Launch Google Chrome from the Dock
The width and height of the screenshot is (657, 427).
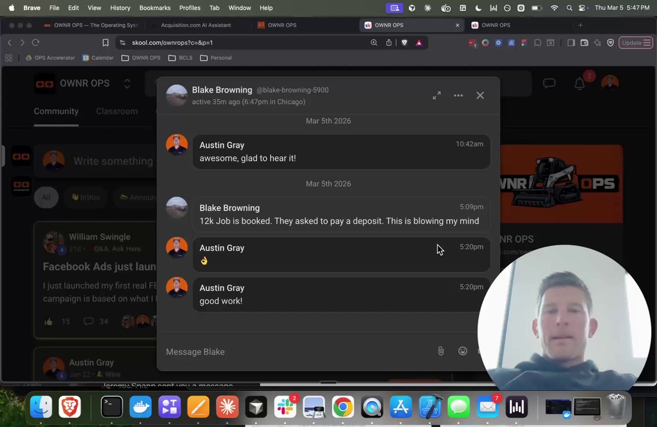point(343,407)
